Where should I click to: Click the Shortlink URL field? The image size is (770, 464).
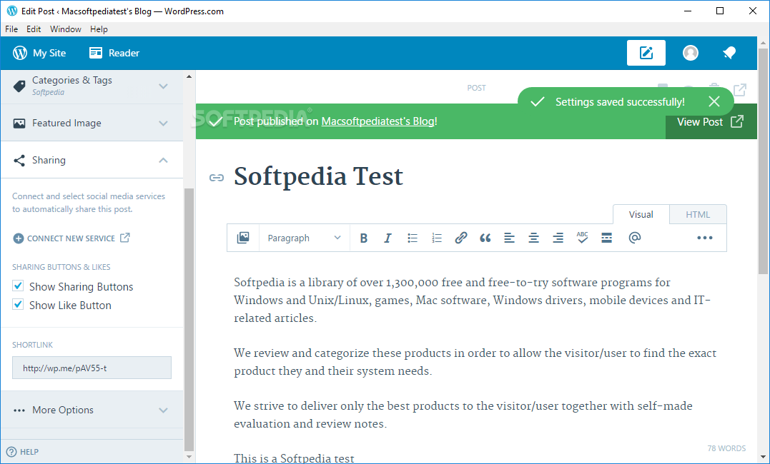(92, 368)
